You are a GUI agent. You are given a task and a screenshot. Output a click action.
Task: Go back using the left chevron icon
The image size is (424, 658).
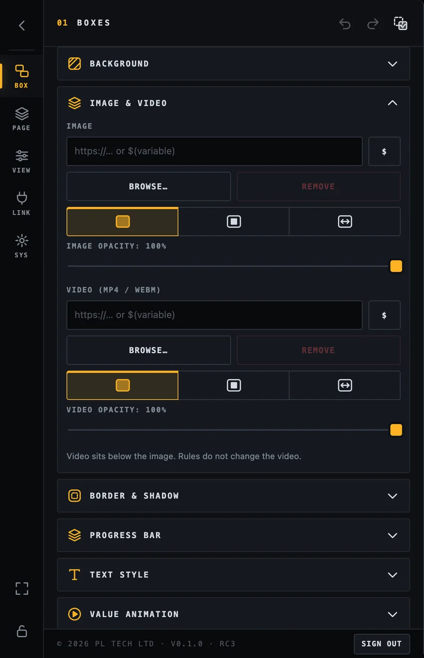click(x=22, y=25)
